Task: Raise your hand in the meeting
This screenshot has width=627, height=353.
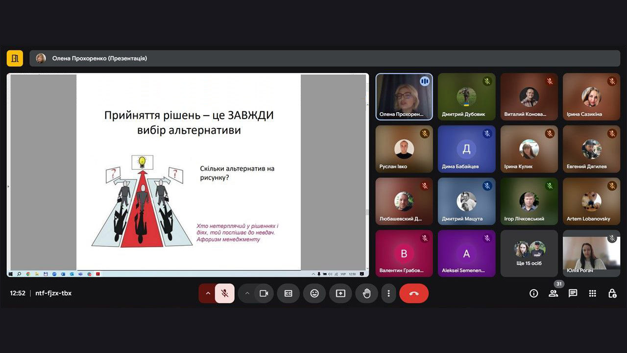Action: point(366,293)
